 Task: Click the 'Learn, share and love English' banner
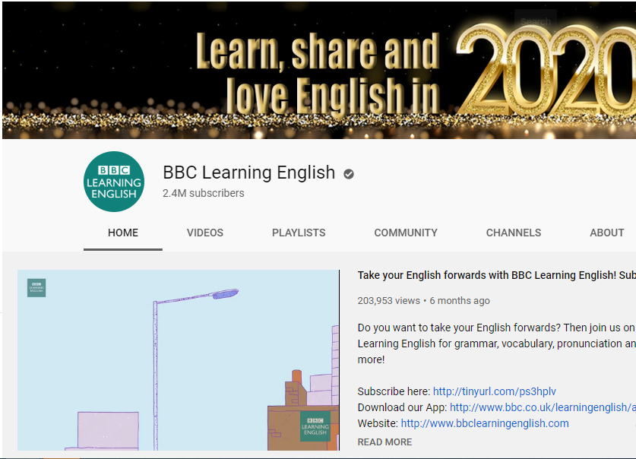319,70
